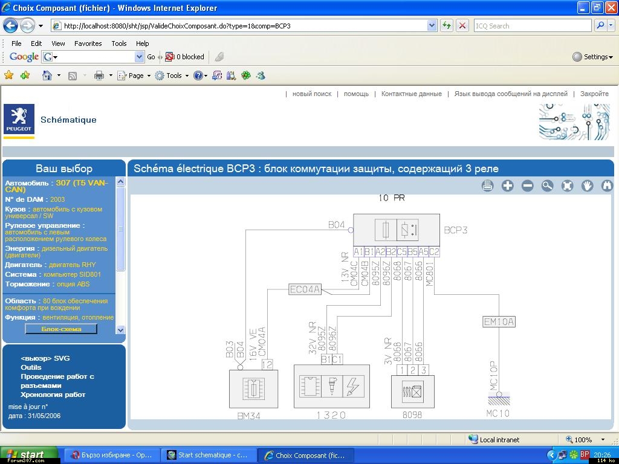
Task: Open recent pages dropdown next to Forward
Action: (41, 27)
